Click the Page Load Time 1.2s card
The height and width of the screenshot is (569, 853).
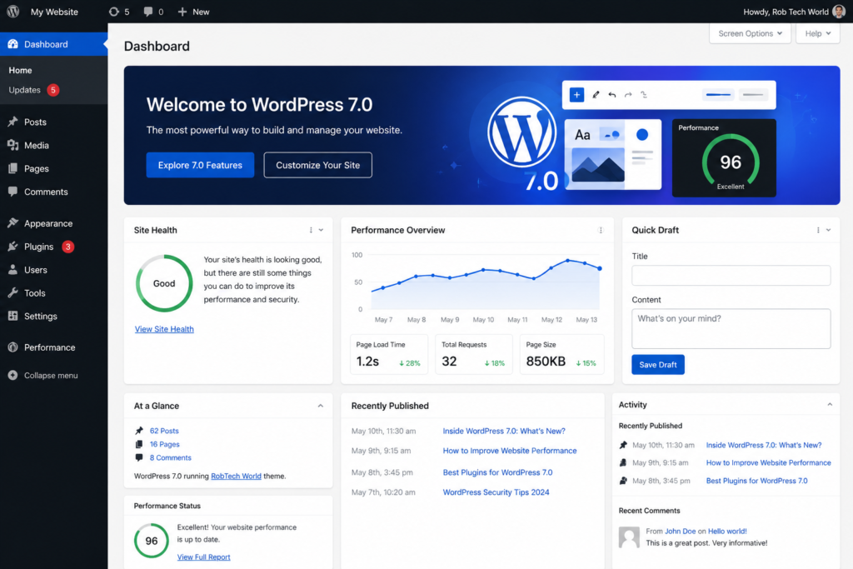(388, 354)
